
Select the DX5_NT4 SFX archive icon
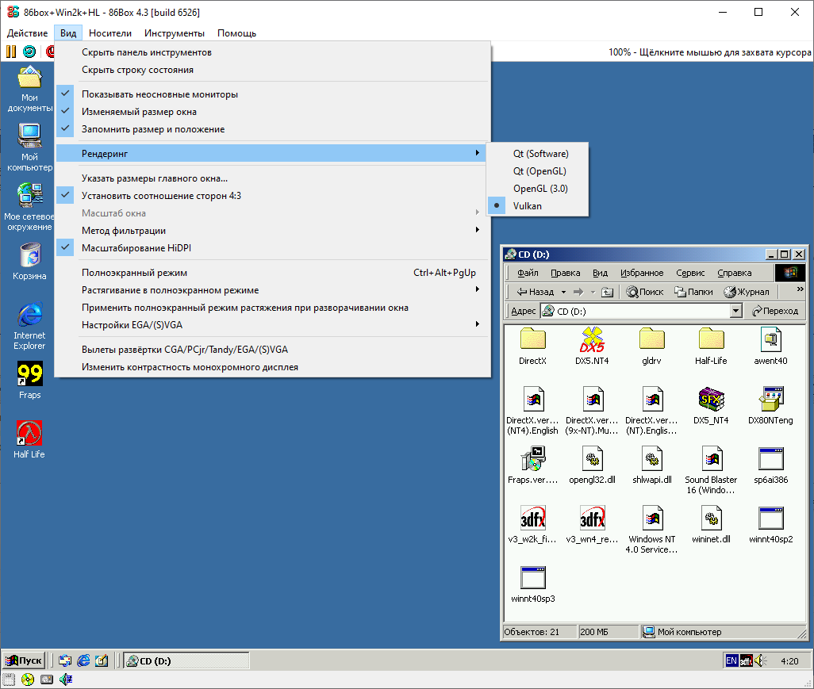click(710, 400)
